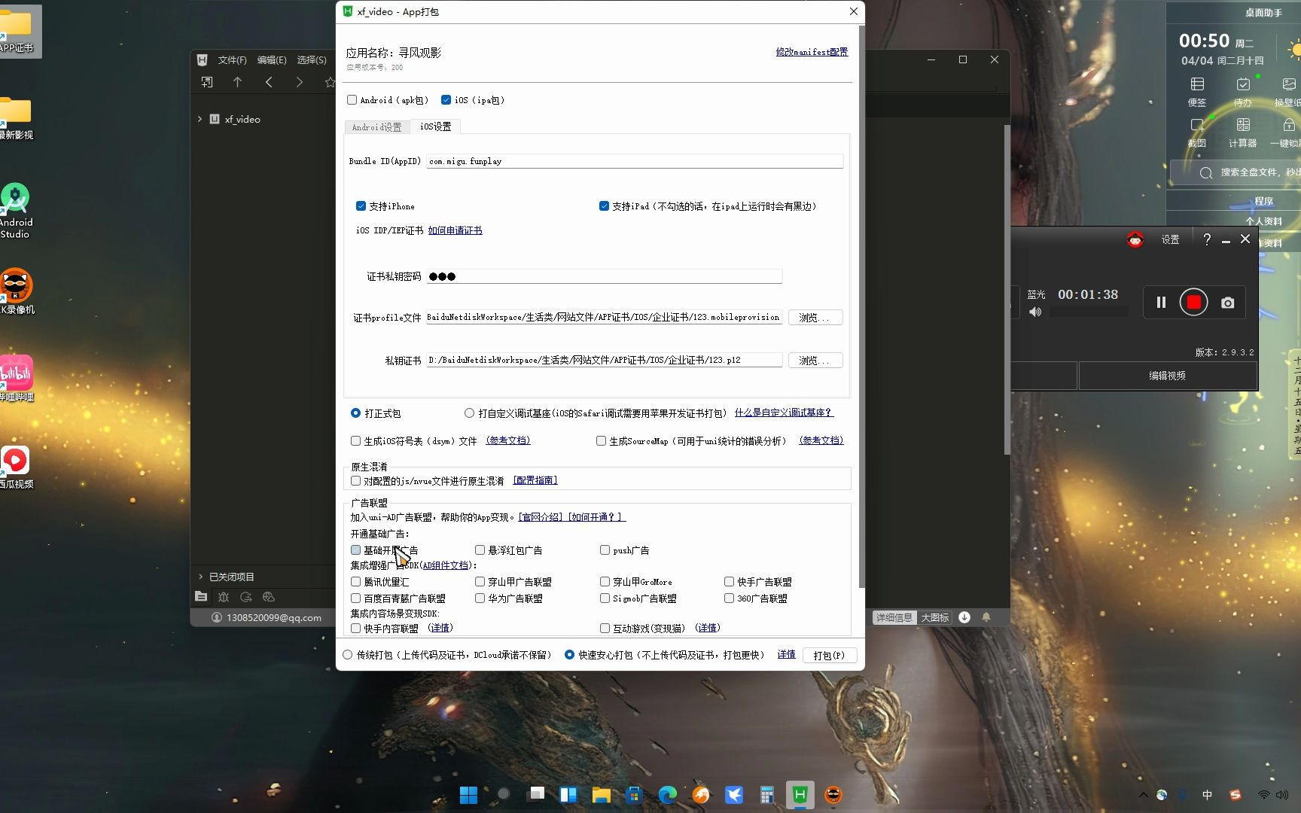Screen dimensions: 1301x813
Task: Expand system tray hidden icons chevron
Action: click(x=1143, y=795)
